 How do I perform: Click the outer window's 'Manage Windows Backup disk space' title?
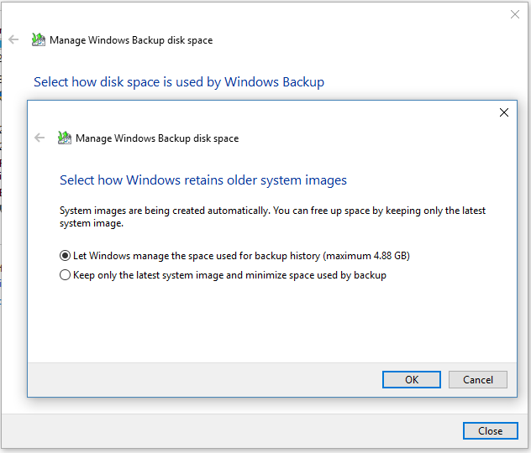[131, 40]
